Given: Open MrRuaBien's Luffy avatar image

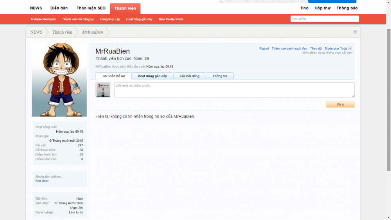Looking at the screenshot, I should tap(59, 79).
